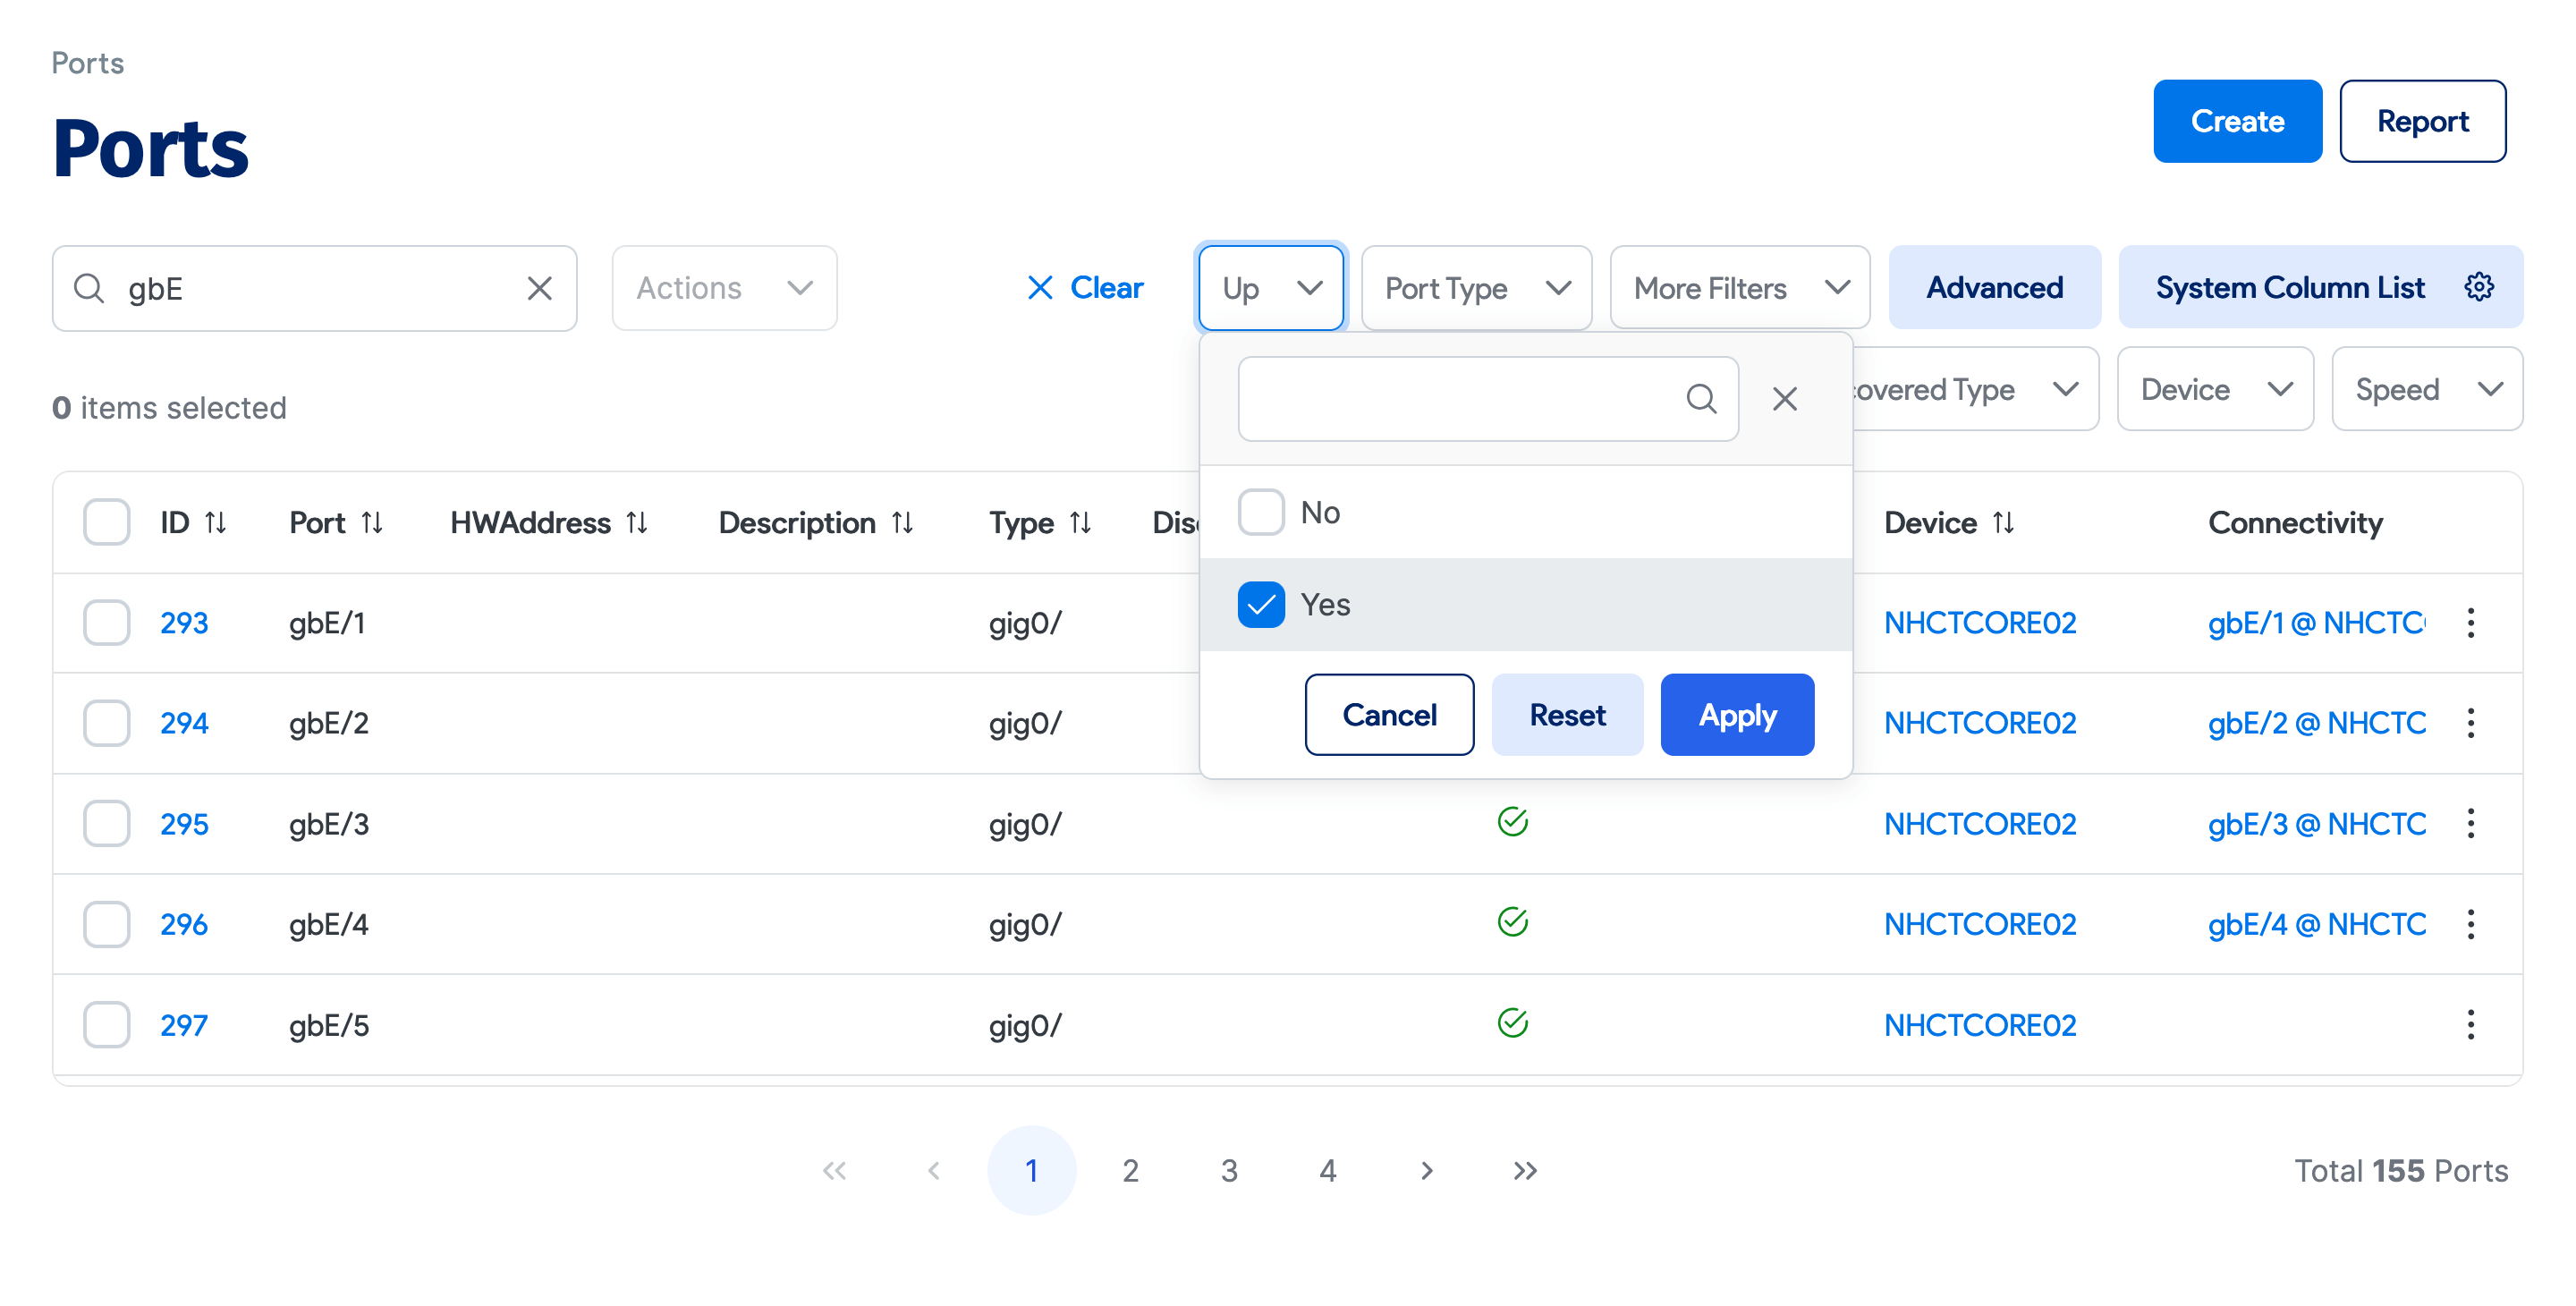
Task: Check the No option checkbox
Action: pyautogui.click(x=1260, y=512)
